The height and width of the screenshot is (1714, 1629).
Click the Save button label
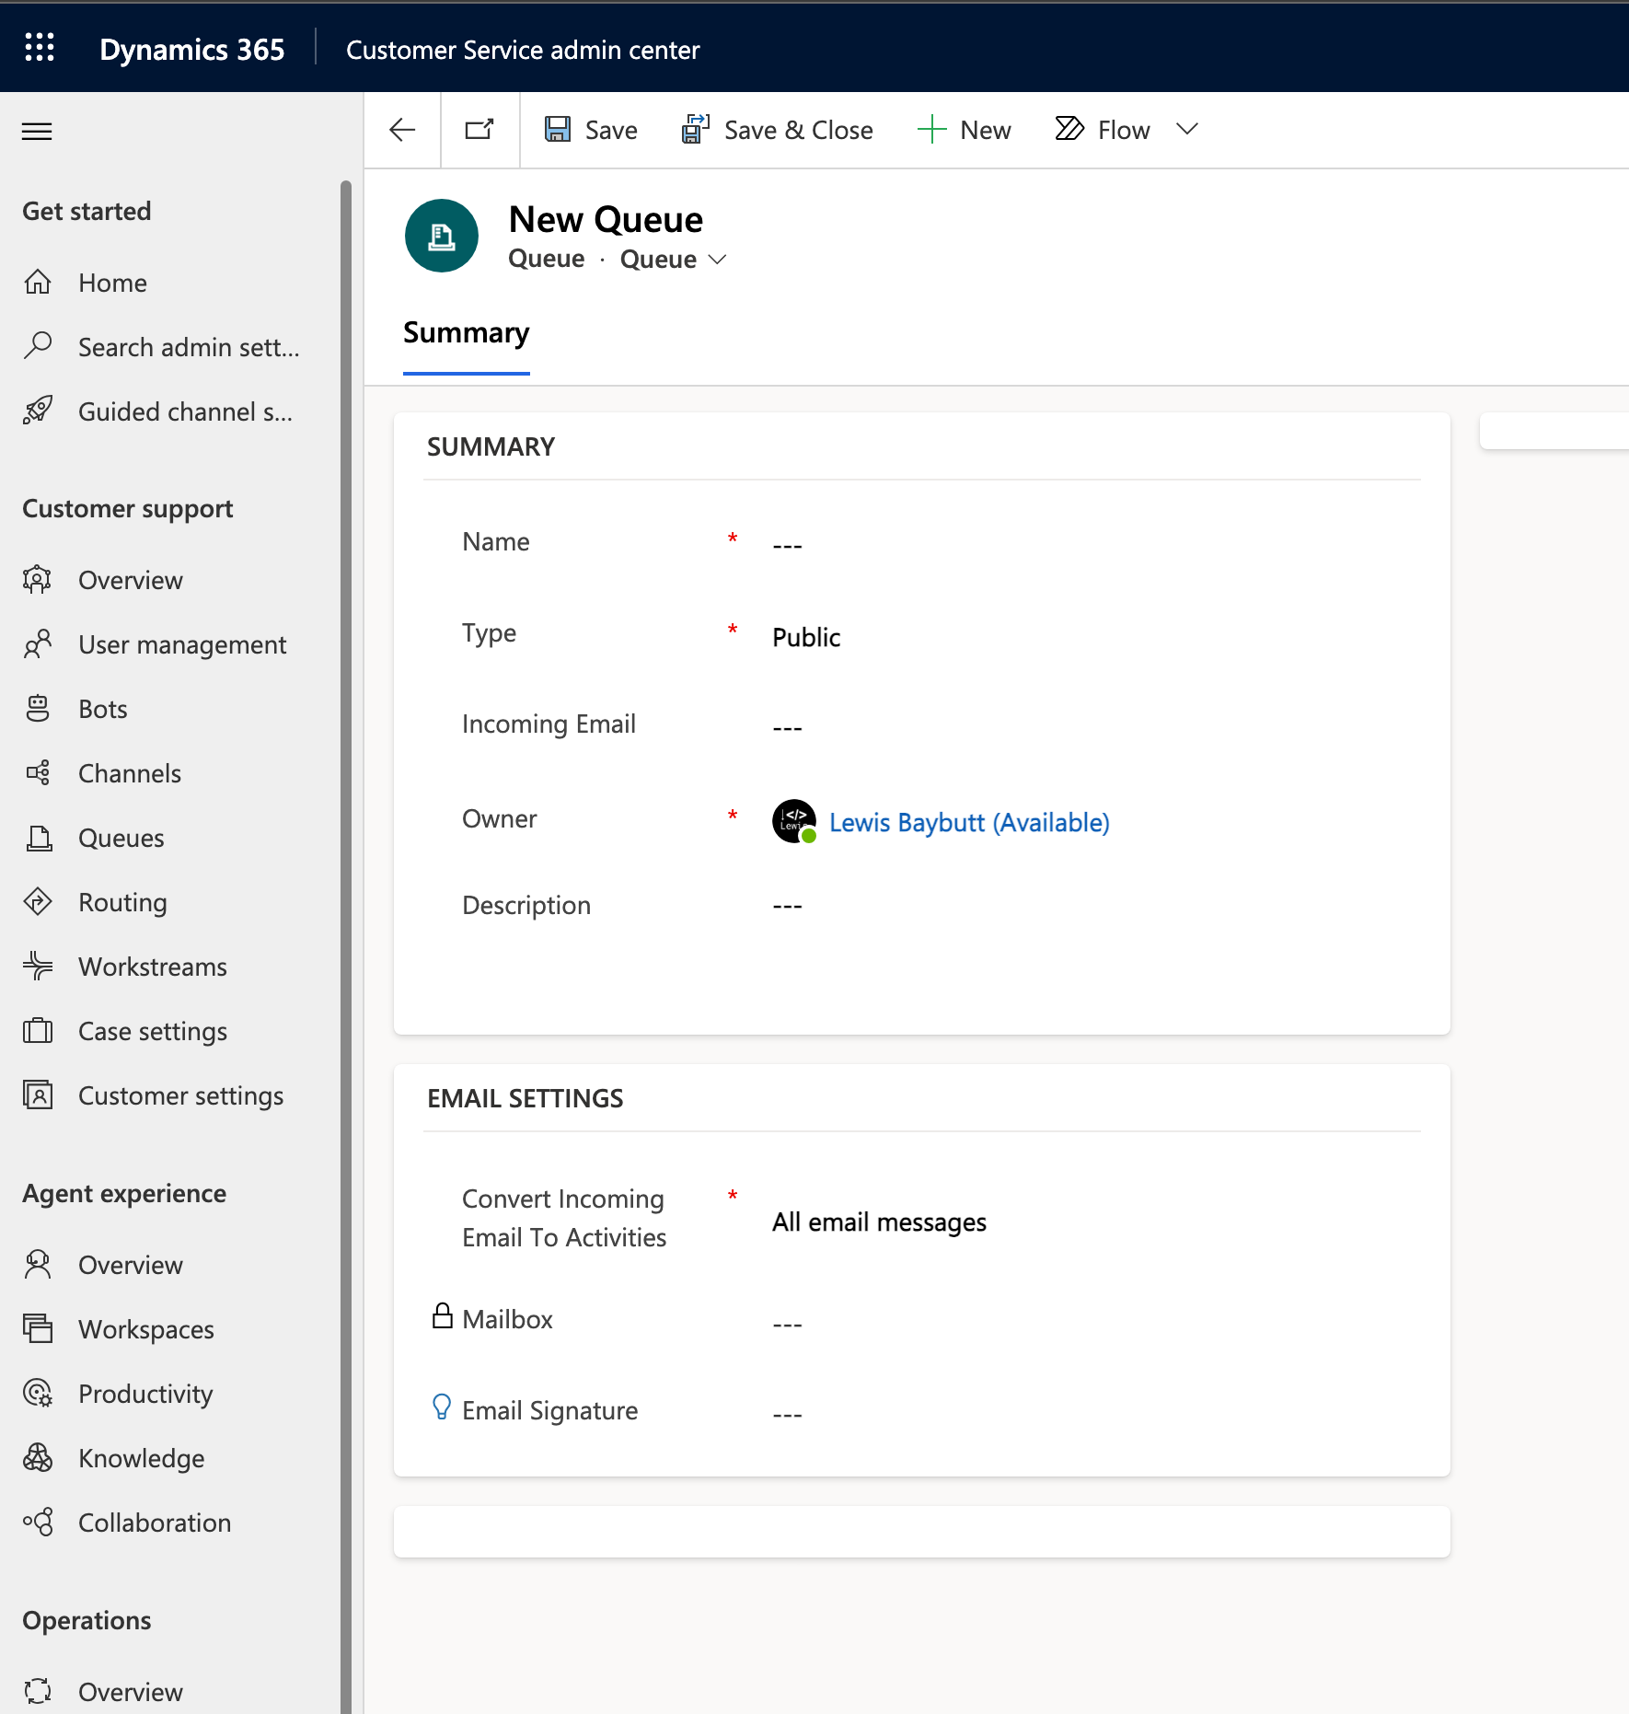tap(611, 130)
